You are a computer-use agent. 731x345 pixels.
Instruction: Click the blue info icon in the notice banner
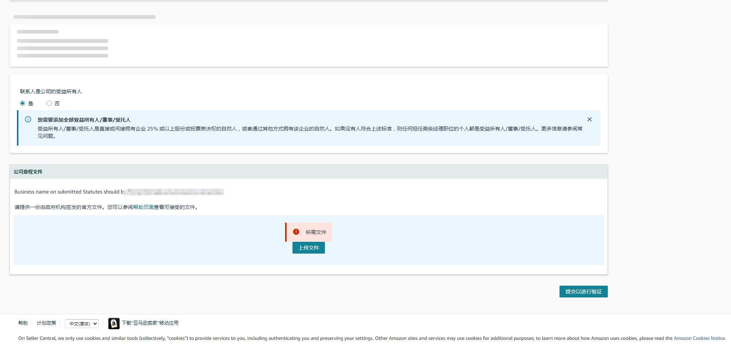pyautogui.click(x=28, y=119)
